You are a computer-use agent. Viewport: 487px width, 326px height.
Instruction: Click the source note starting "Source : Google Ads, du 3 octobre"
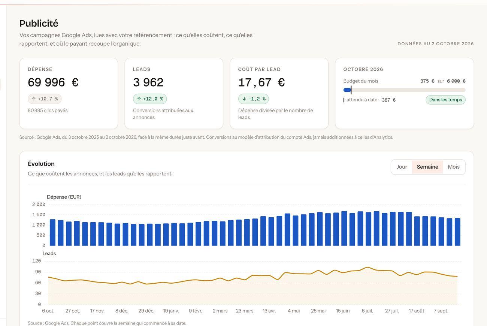tap(206, 137)
